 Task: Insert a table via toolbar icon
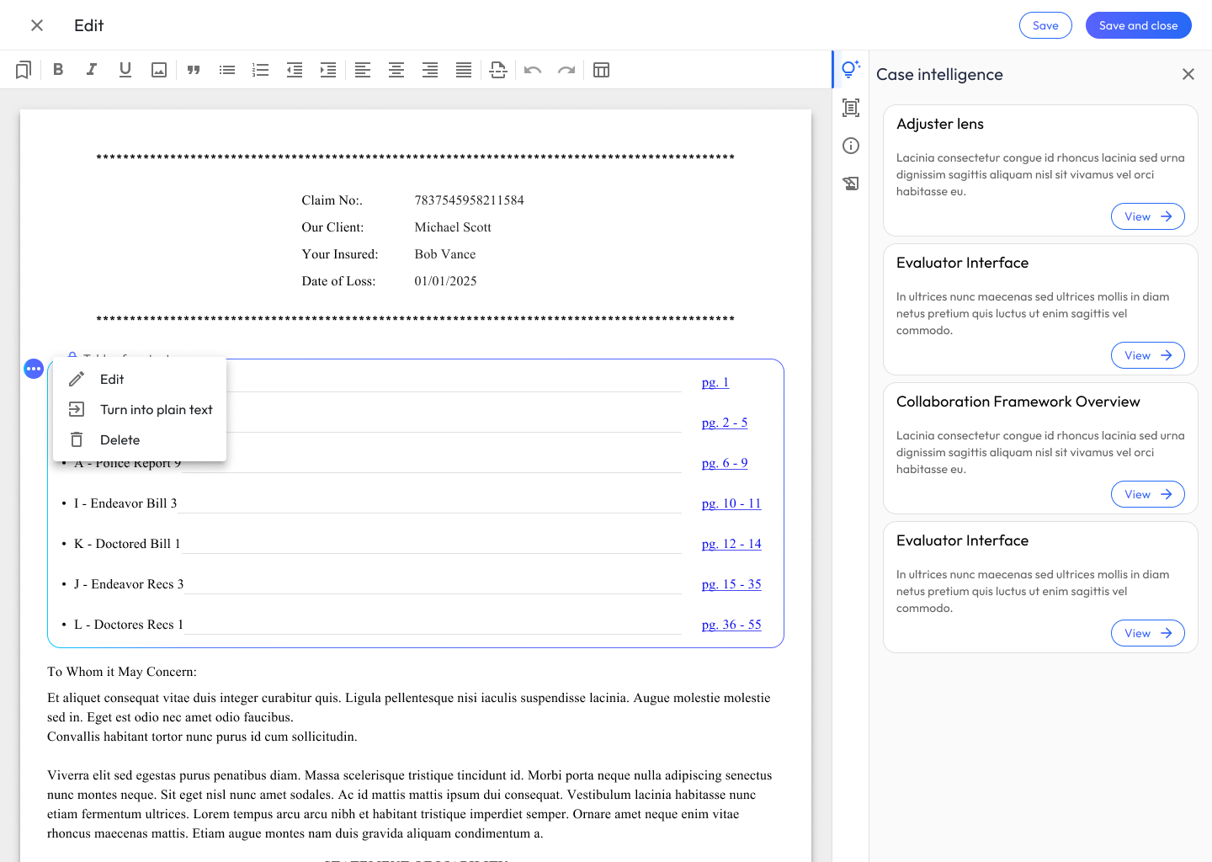coord(601,70)
